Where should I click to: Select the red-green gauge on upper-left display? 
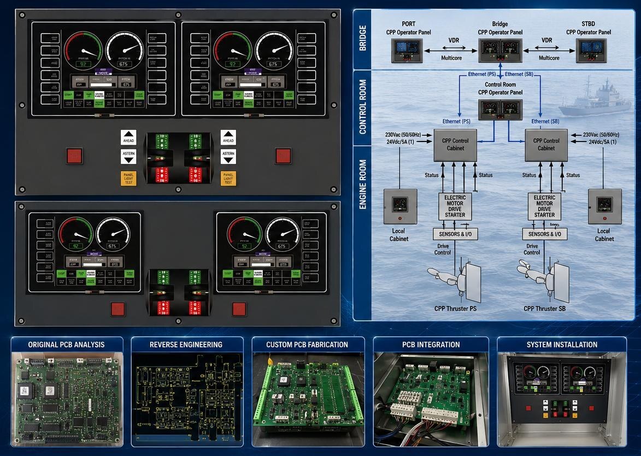click(84, 50)
